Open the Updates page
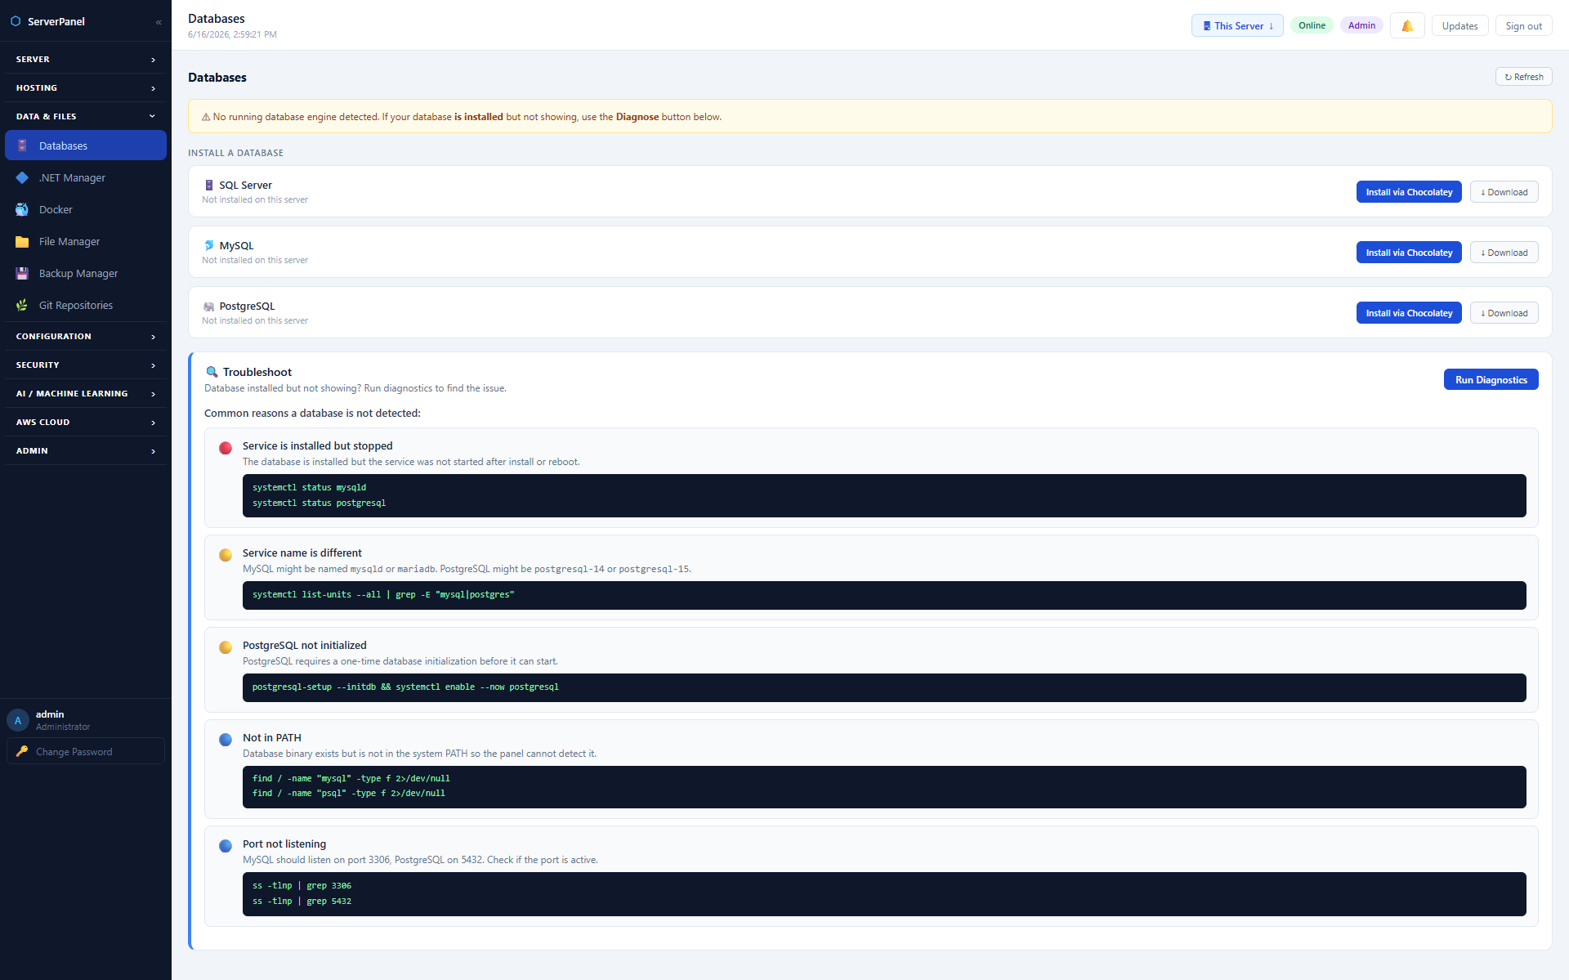The image size is (1569, 980). pyautogui.click(x=1459, y=25)
